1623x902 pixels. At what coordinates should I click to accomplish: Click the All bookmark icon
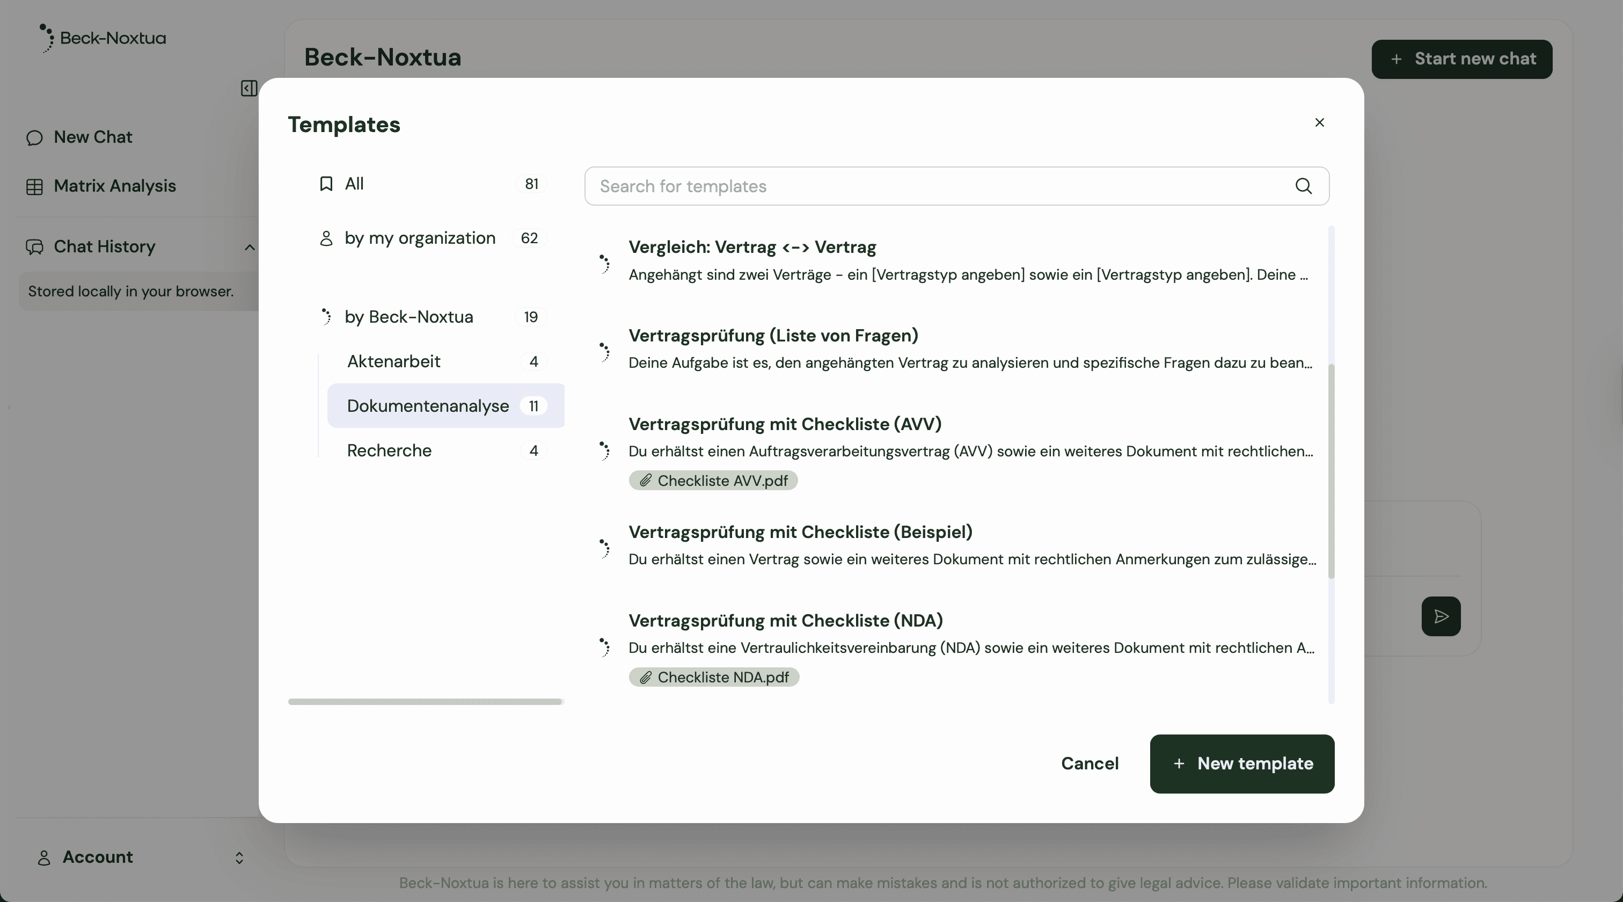[326, 184]
